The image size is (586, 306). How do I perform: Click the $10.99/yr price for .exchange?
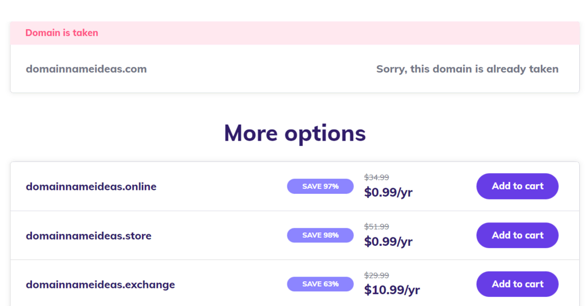coord(392,291)
